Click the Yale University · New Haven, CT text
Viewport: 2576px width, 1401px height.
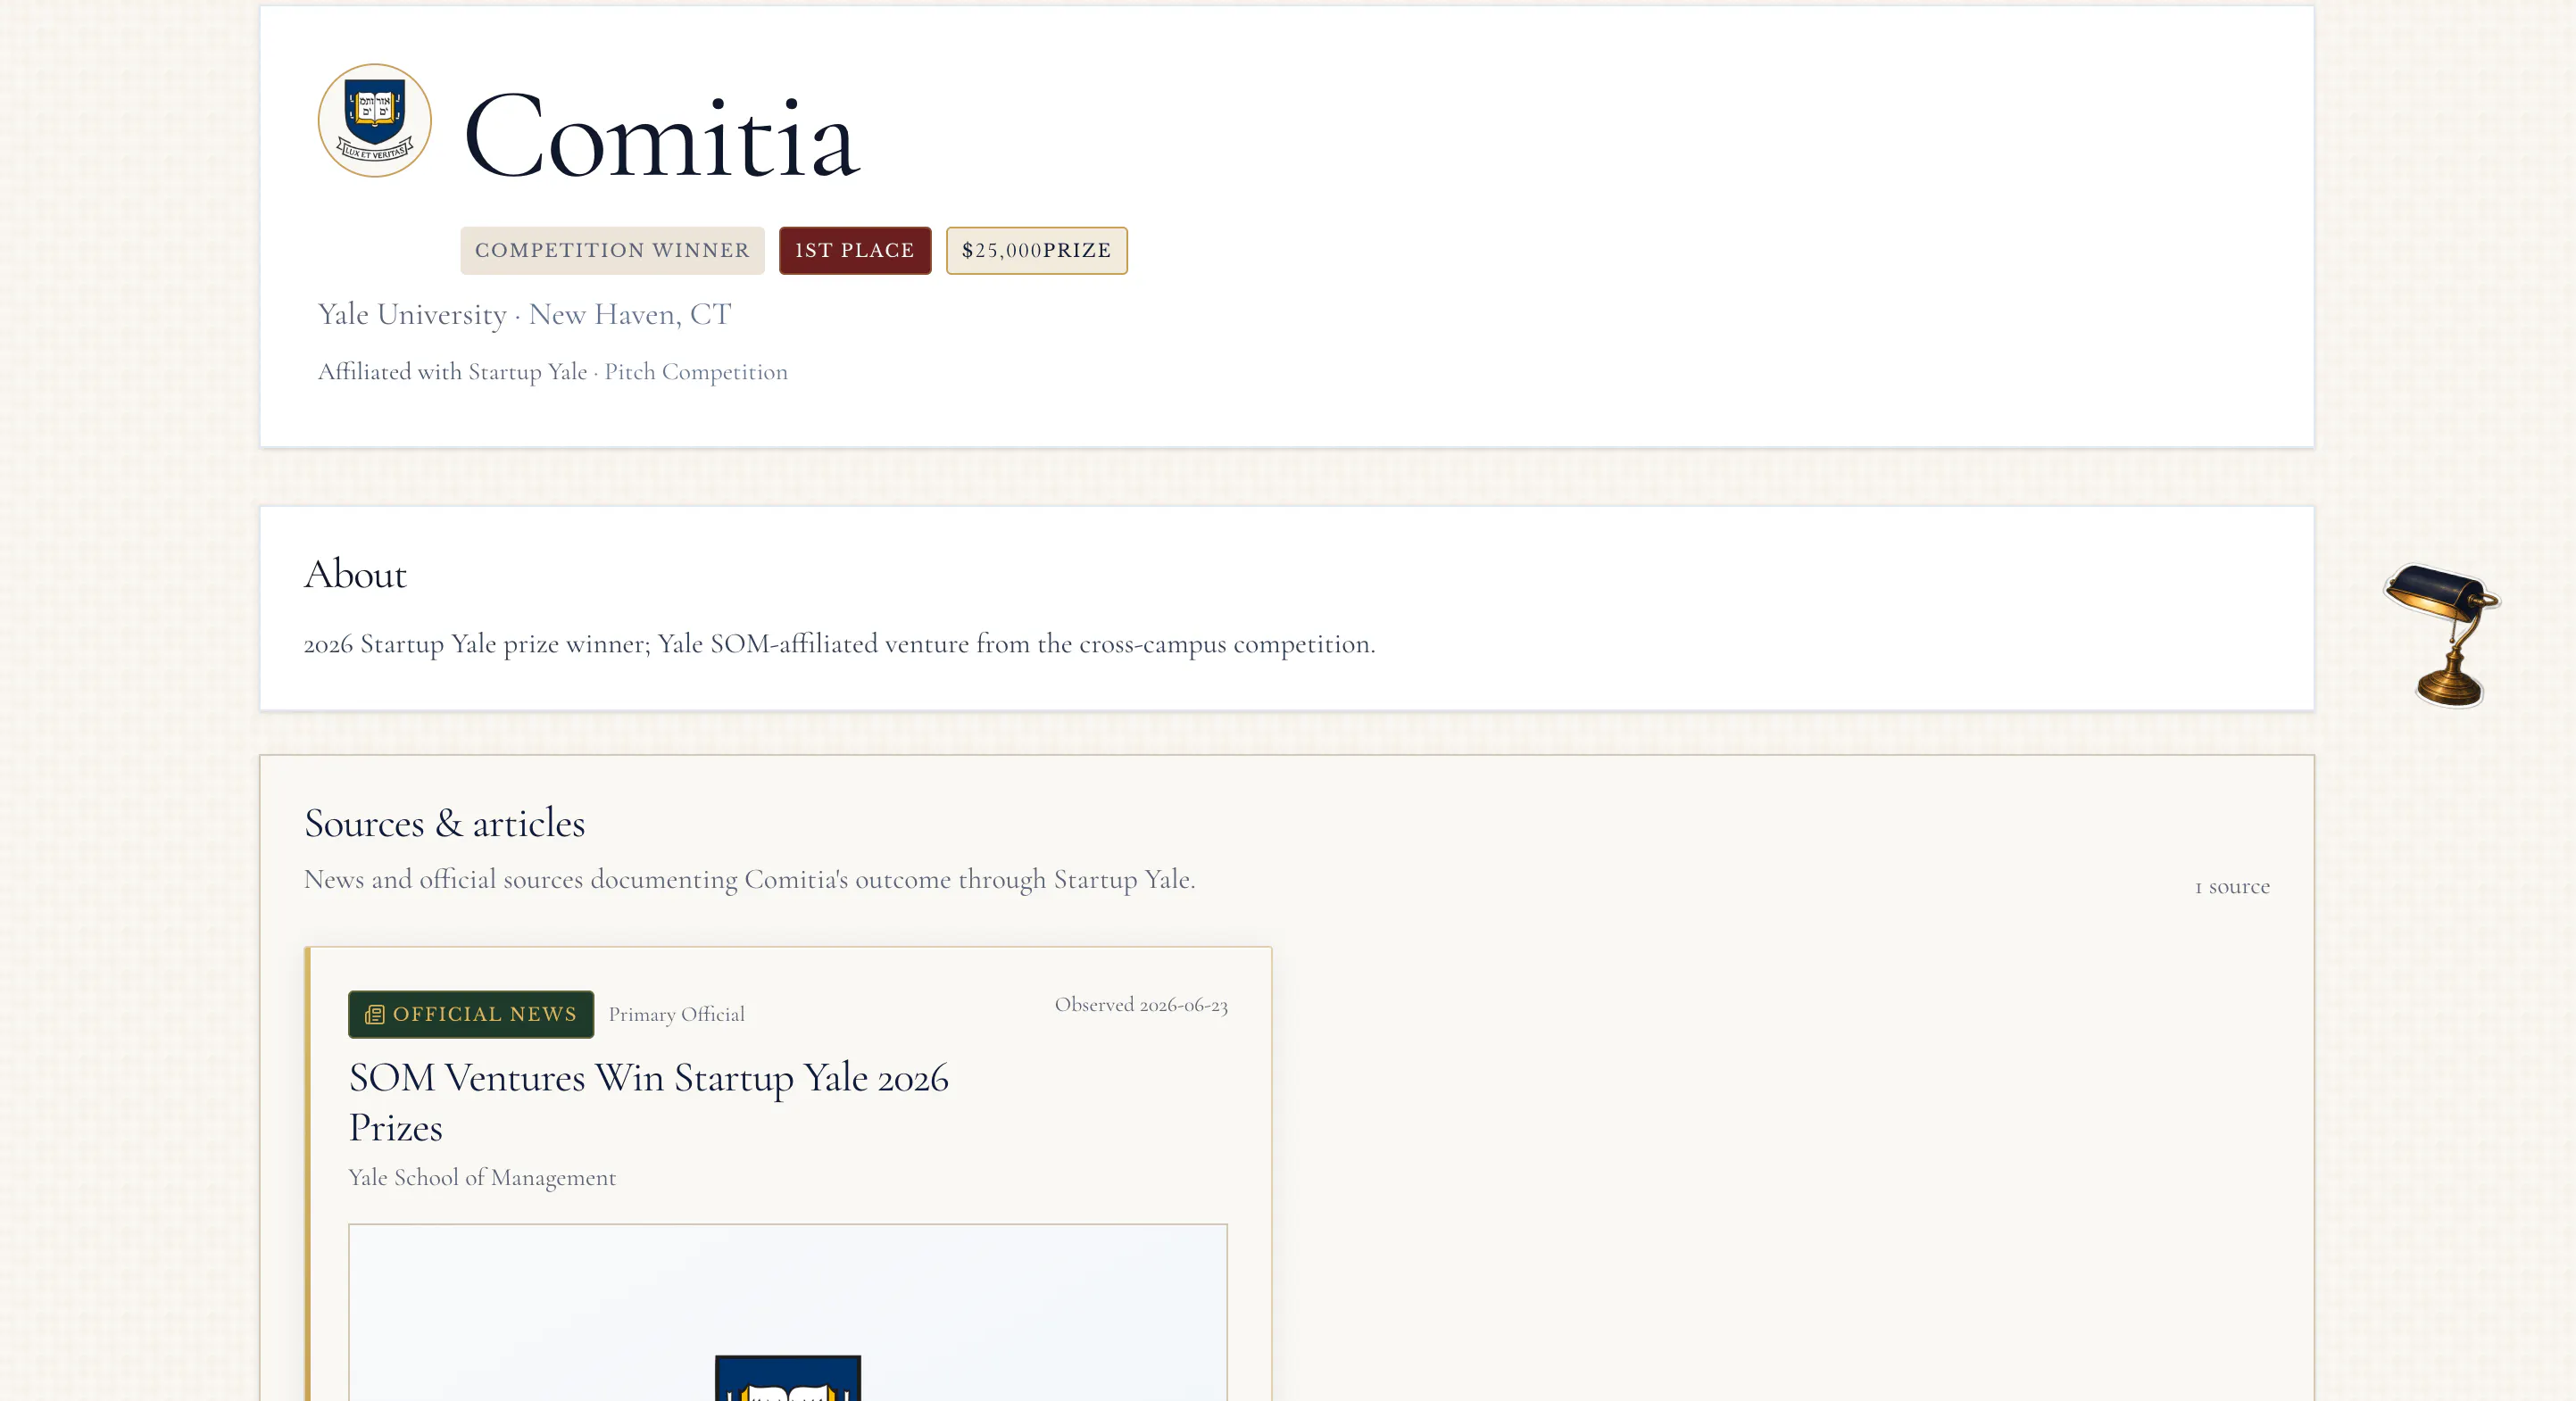pyautogui.click(x=525, y=315)
